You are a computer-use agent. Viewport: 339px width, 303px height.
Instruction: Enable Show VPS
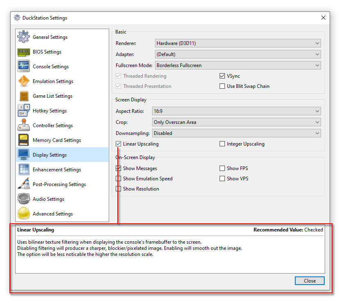[x=222, y=179]
